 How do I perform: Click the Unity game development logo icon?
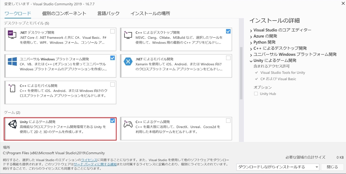[x=12, y=124]
